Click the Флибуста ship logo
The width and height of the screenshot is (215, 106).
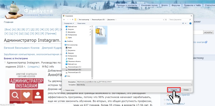[x=14, y=10]
